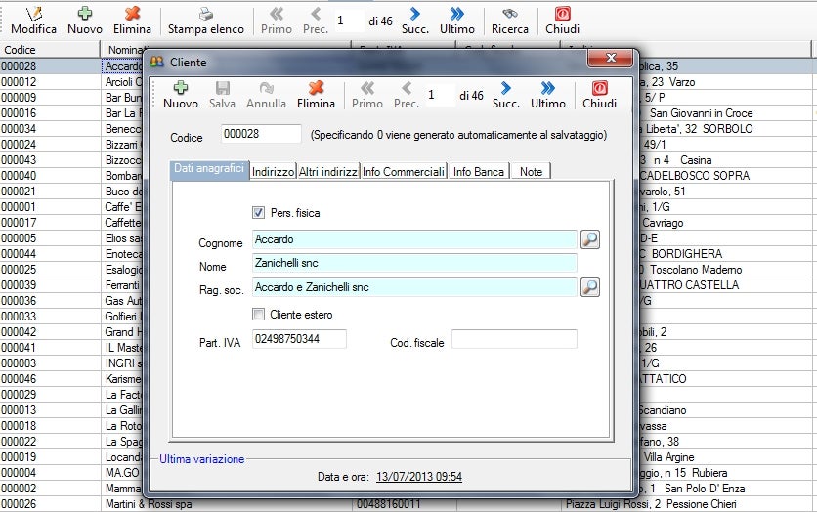Open the 13/07/2013 09:54 last-change link
The width and height of the screenshot is (817, 512).
point(419,477)
